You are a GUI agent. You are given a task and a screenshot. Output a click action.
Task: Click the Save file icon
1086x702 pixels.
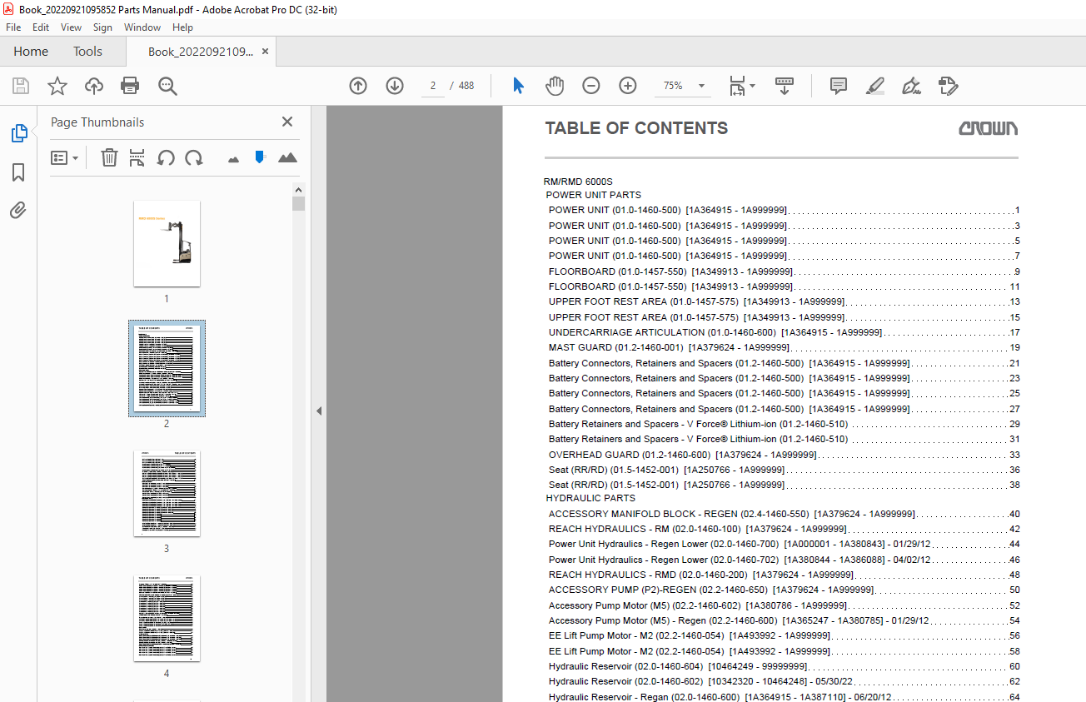click(21, 86)
